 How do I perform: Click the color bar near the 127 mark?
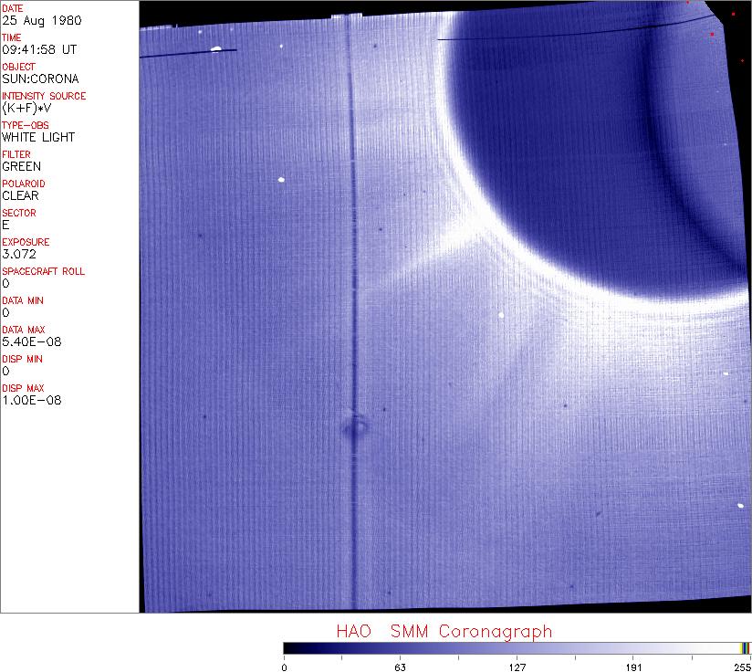(x=517, y=648)
